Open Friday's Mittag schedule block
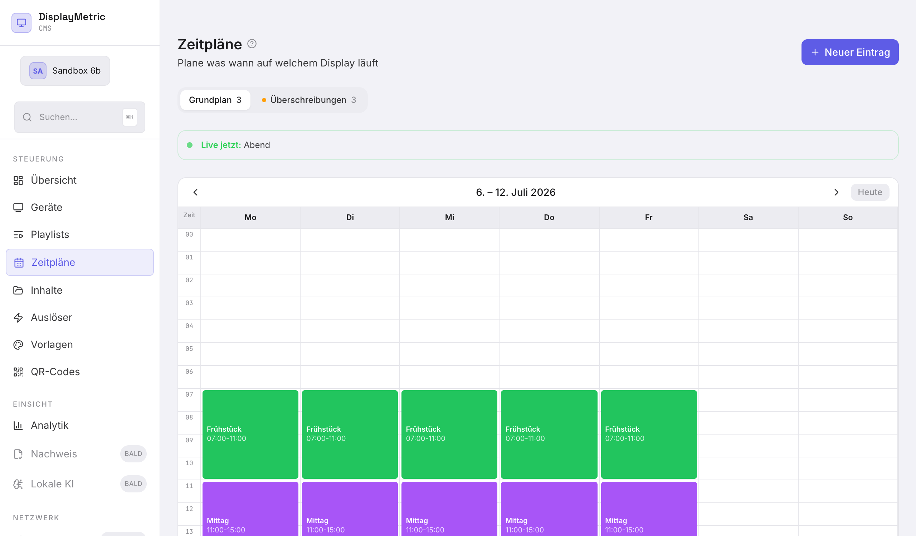 (649, 509)
